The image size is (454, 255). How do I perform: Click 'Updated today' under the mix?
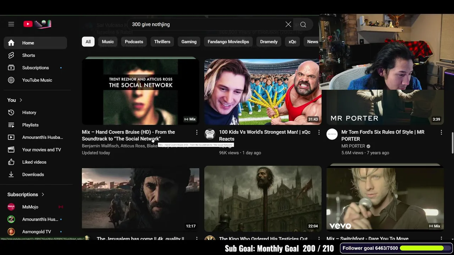click(x=96, y=153)
